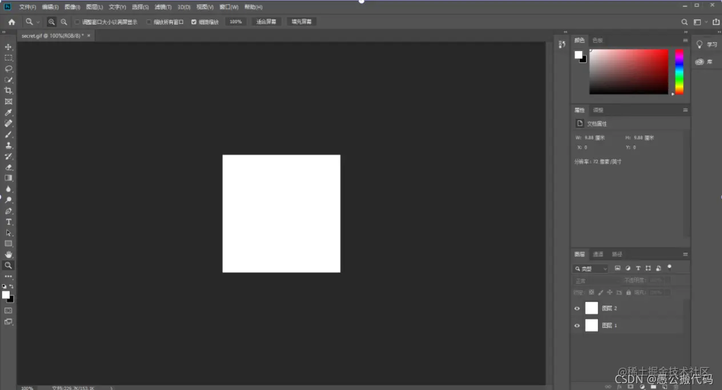Open the 文件(F) menu
722x390 pixels.
27,7
